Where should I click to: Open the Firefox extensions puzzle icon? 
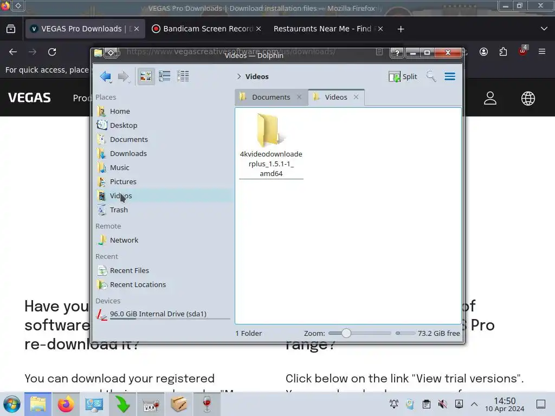(x=503, y=52)
